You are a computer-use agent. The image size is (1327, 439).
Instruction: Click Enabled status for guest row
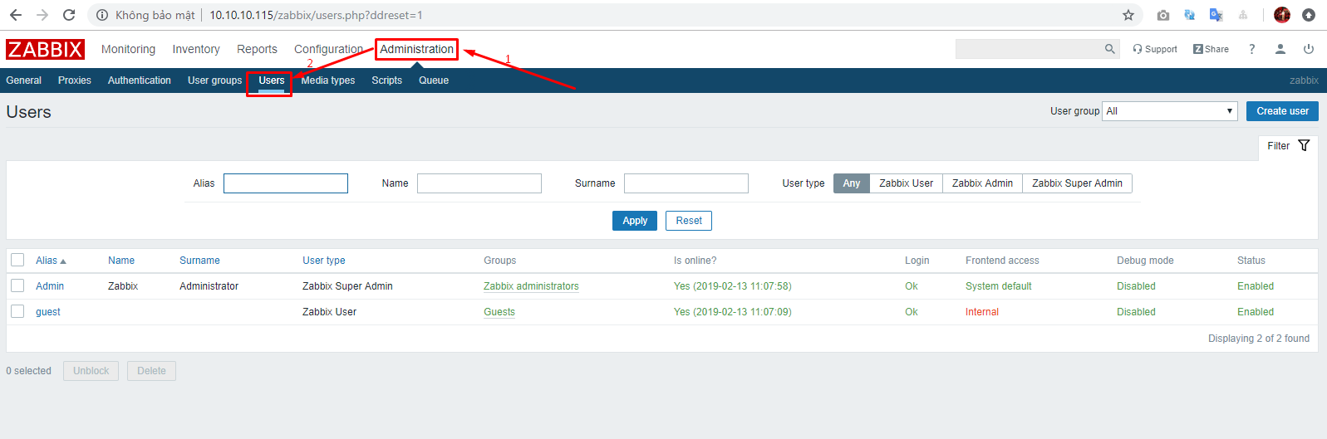click(1256, 312)
